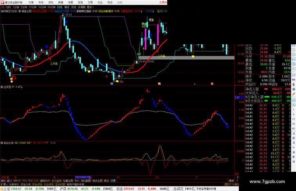The height and width of the screenshot is (191, 296).
Task: Open the 市场 menu
Action: coord(41,2)
